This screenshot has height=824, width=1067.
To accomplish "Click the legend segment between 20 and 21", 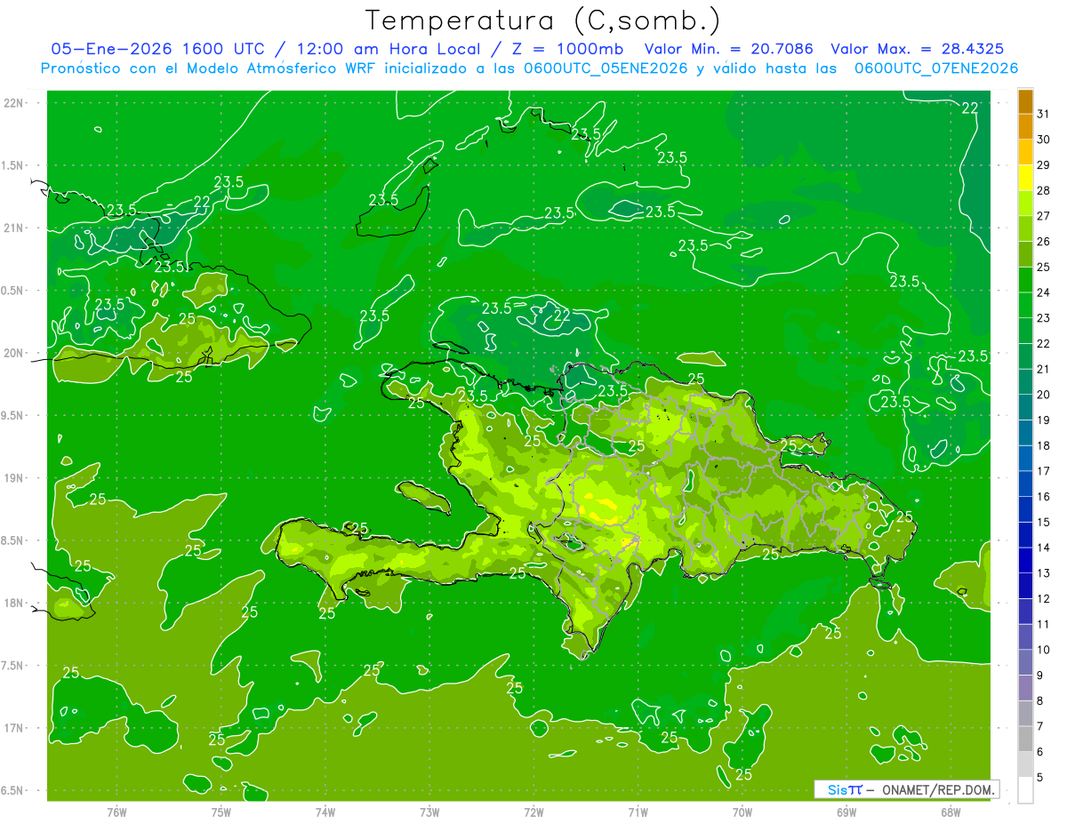I will tap(1025, 382).
